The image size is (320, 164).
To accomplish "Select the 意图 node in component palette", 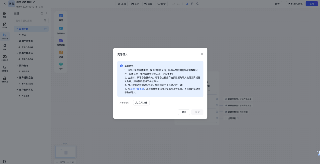I will (61, 17).
